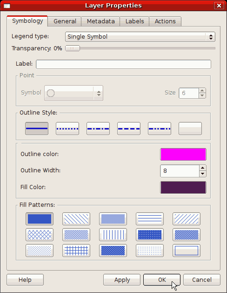The image size is (227, 293).
Task: Pick the dashed line outline style
Action: (129, 129)
